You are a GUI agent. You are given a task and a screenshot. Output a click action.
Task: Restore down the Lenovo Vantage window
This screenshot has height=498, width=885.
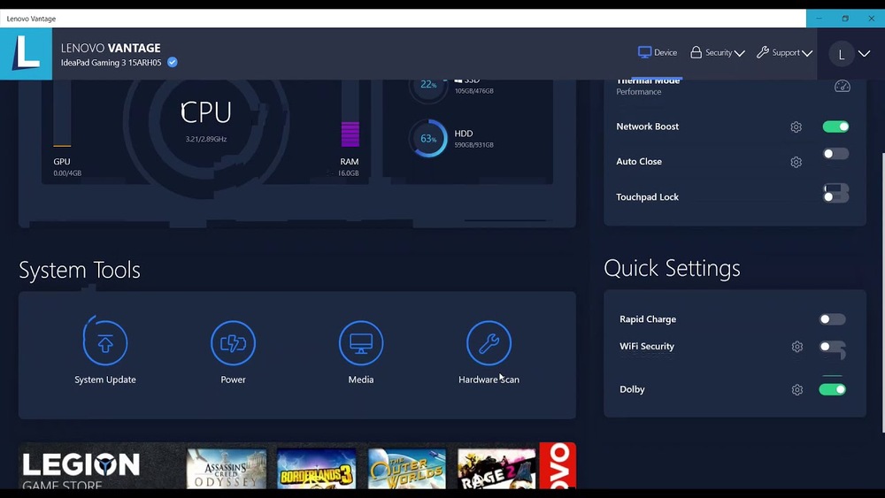click(845, 19)
